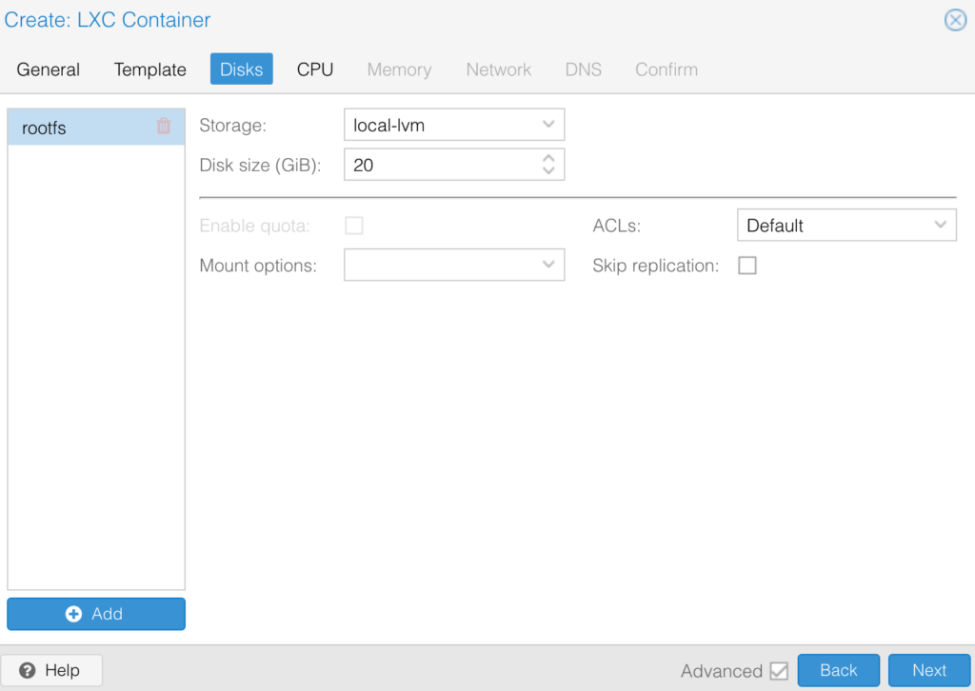Close the Create LXC Container dialog
Screen dimensions: 975x691
point(955,20)
